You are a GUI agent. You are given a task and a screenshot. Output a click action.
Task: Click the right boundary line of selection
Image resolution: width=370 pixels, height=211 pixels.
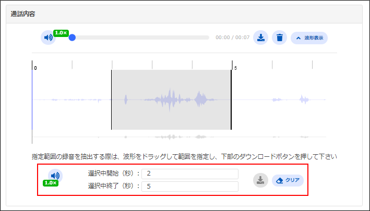click(x=231, y=99)
